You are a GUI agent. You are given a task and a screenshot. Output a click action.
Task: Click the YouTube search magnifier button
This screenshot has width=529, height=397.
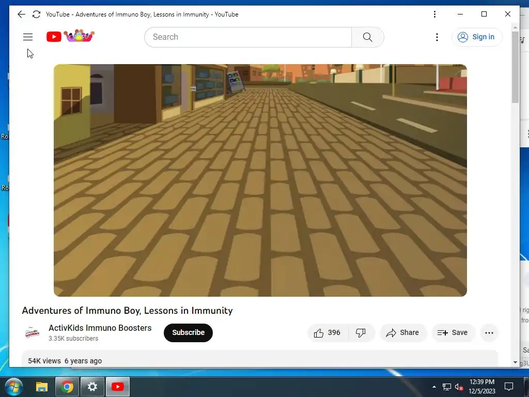tap(368, 37)
